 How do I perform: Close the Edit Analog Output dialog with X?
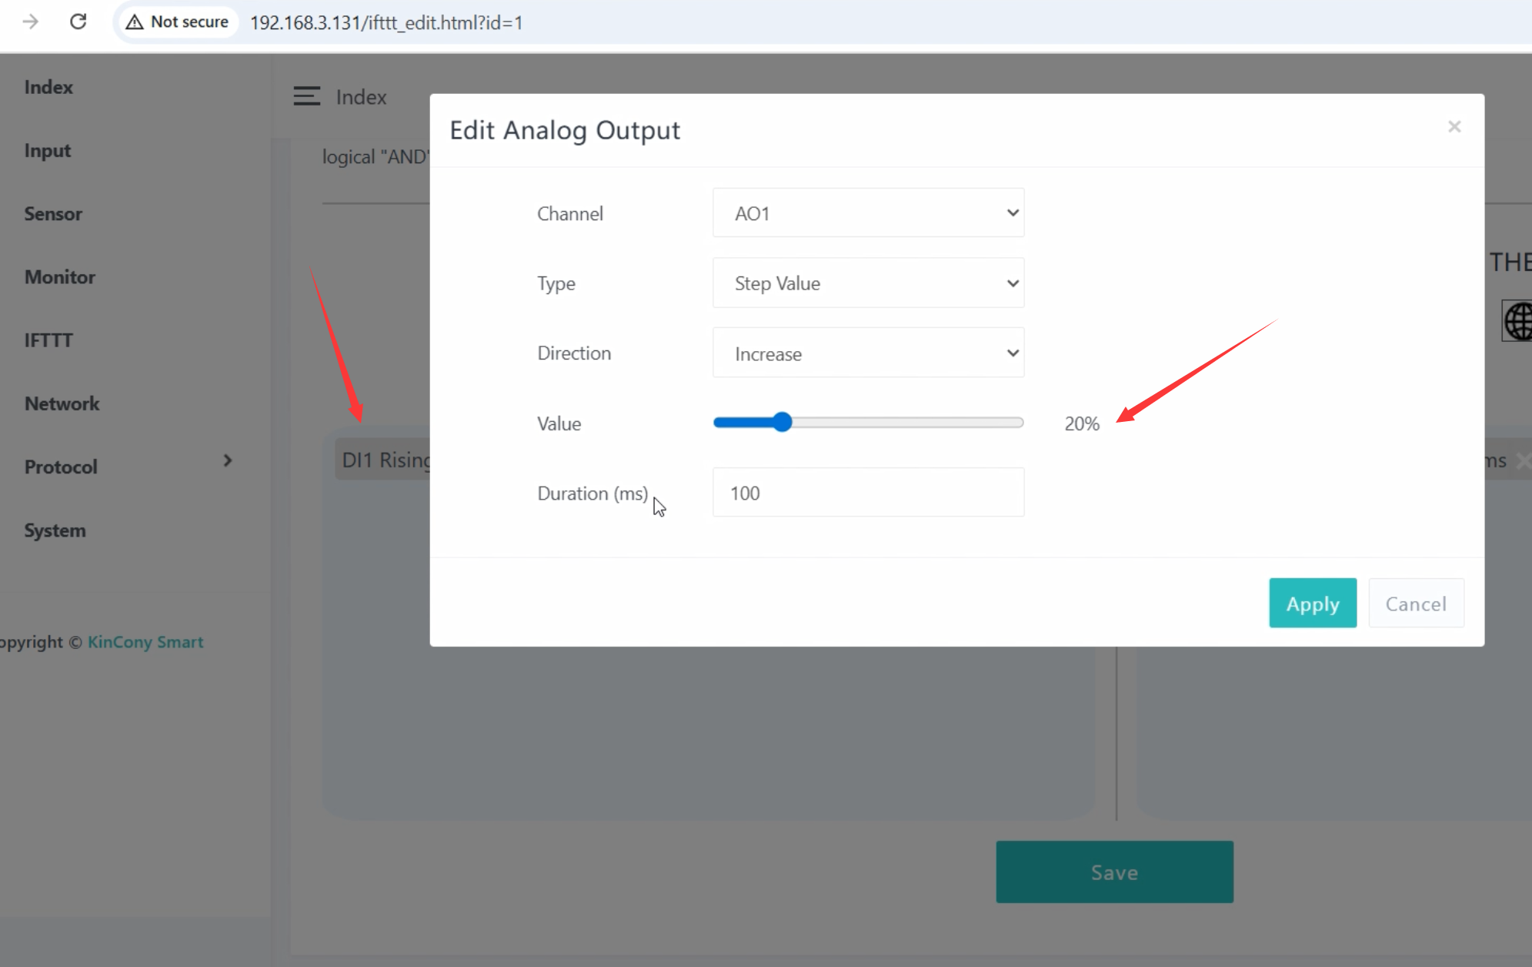1454,126
